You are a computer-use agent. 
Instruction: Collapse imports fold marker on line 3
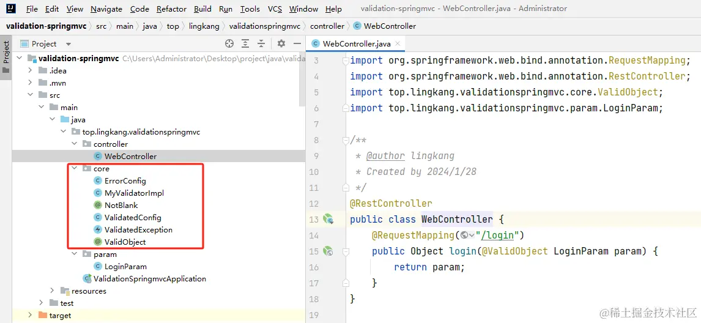[x=345, y=61]
